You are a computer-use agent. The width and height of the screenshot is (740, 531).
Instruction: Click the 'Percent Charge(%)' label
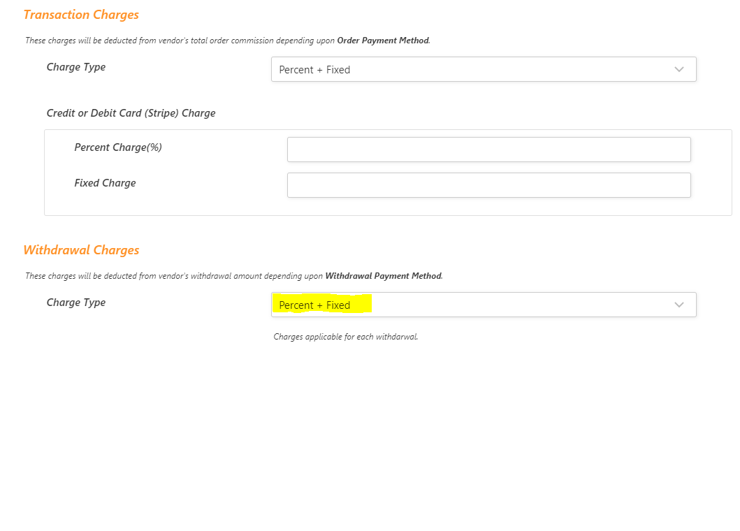118,147
